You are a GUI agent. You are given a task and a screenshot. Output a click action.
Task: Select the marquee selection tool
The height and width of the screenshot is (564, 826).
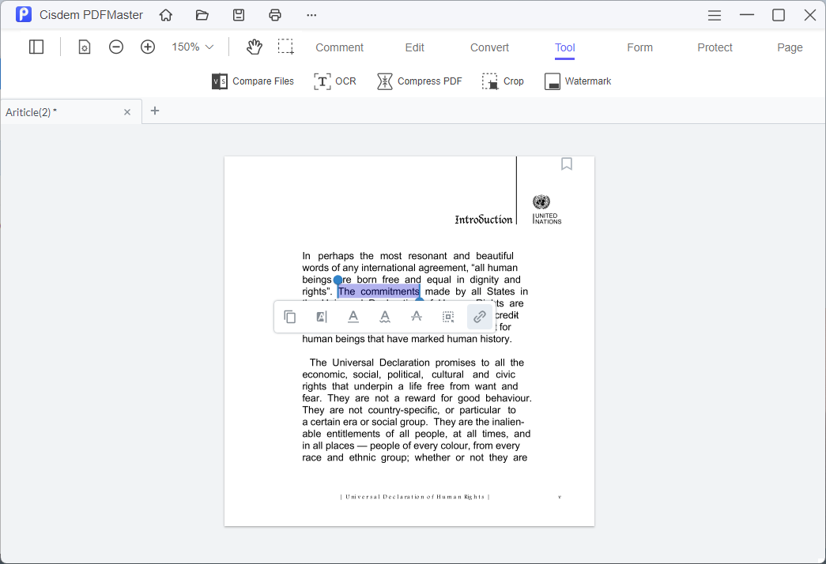[x=286, y=47]
